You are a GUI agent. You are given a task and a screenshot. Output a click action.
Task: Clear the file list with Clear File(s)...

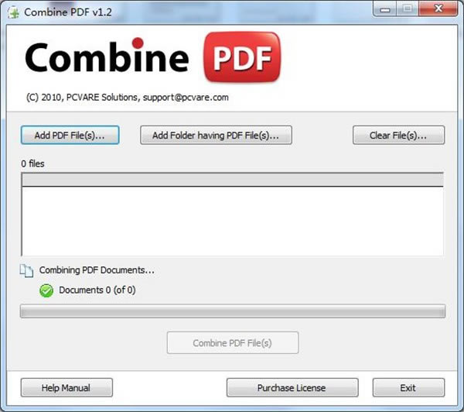pos(398,136)
